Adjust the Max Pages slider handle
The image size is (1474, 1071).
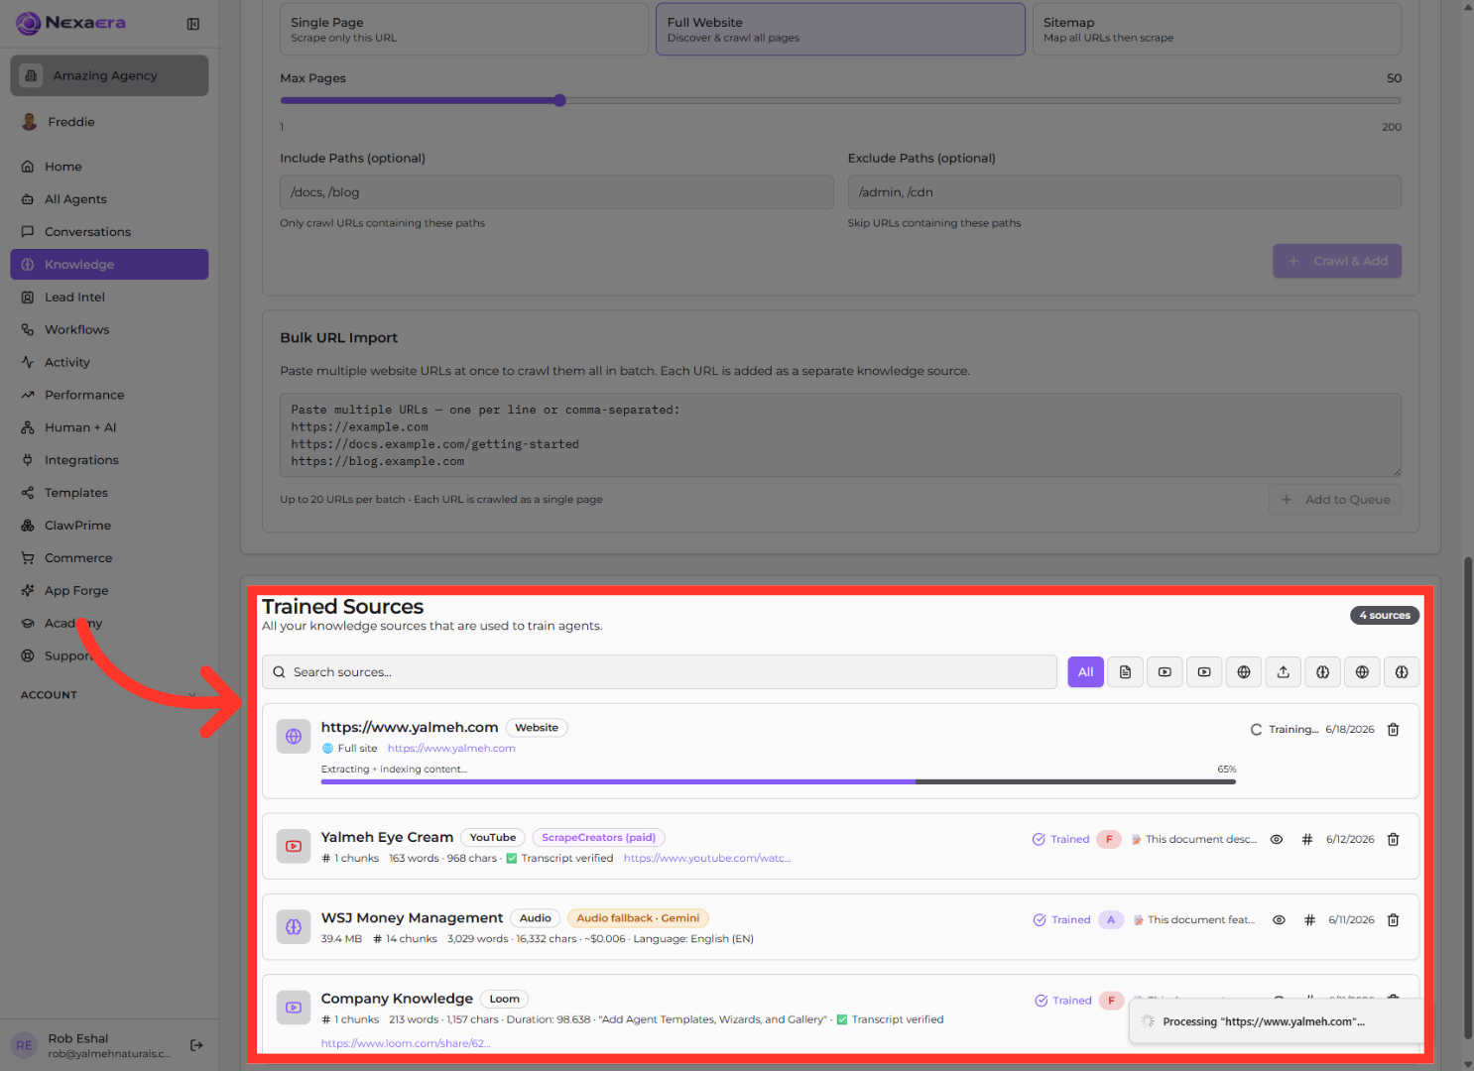click(560, 100)
